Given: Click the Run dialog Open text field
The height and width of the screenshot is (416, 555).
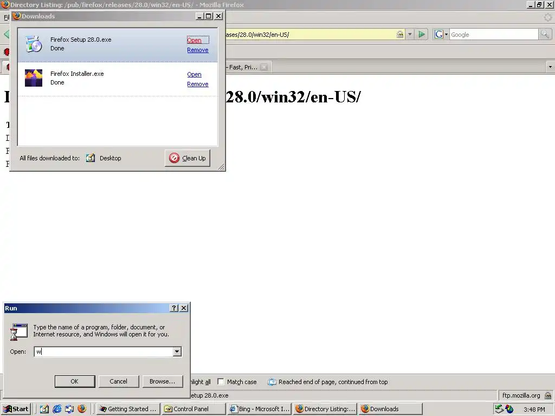Looking at the screenshot, I should (104, 352).
